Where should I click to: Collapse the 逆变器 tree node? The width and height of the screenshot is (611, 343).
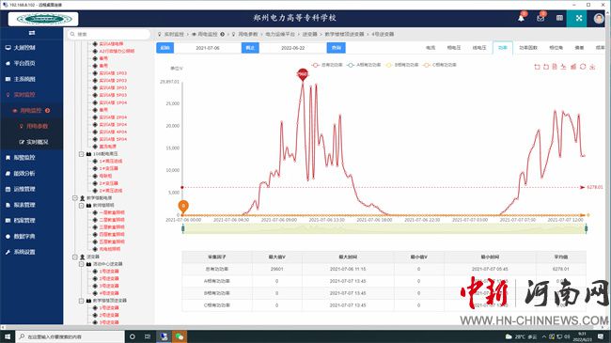tap(75, 257)
